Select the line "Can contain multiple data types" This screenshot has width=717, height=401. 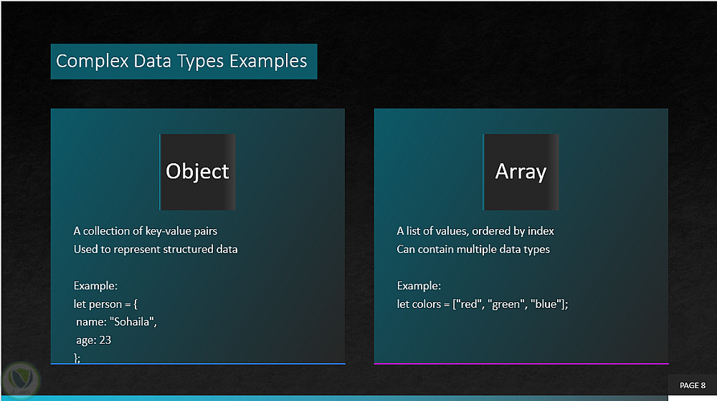pos(473,249)
